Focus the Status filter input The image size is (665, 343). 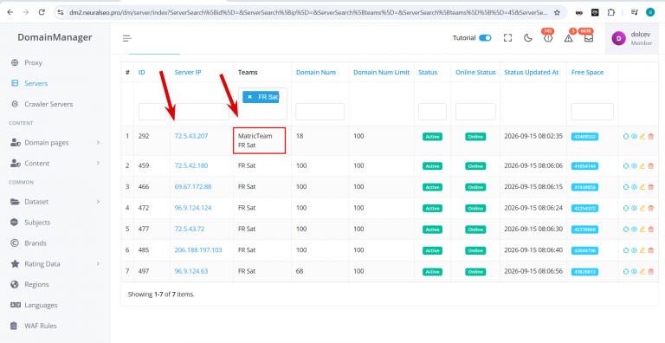(x=432, y=112)
